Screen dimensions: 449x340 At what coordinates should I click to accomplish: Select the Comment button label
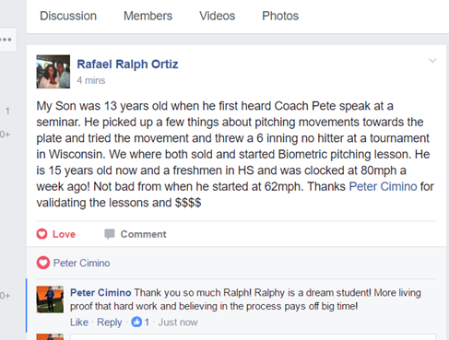coord(143,234)
